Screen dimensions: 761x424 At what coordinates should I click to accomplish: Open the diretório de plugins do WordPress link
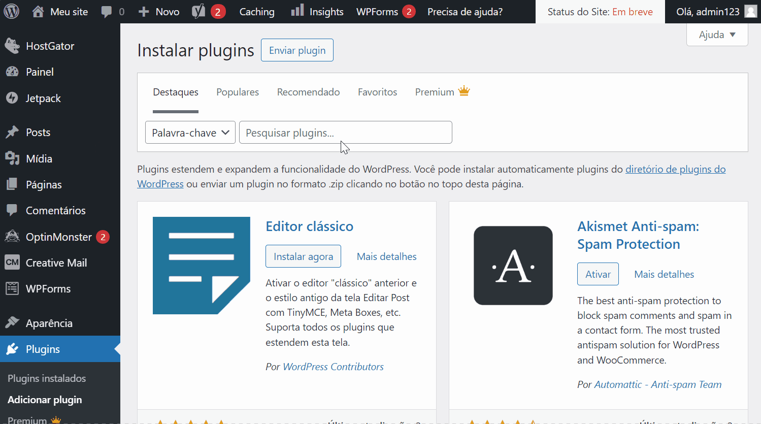click(x=675, y=169)
